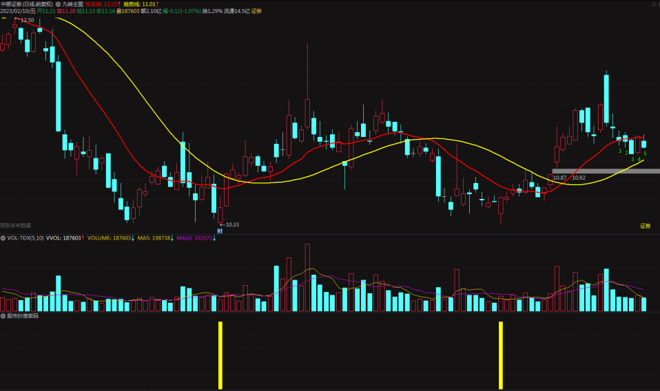Click the 10.87 gap price label

click(x=559, y=178)
